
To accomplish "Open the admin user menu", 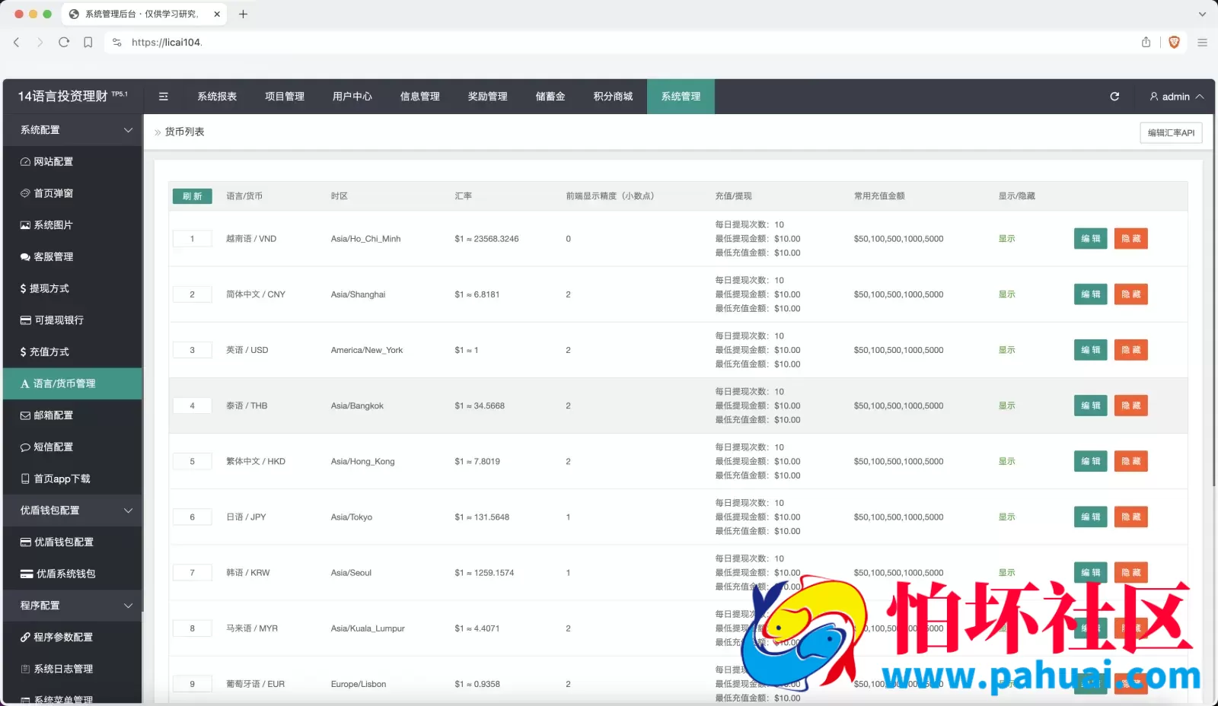I will coord(1176,97).
